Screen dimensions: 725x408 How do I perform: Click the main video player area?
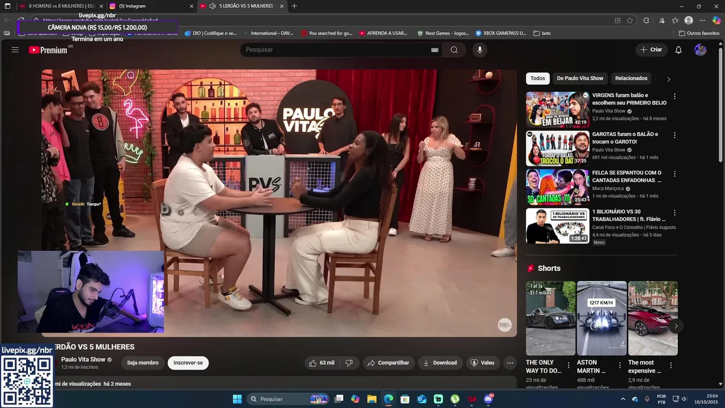279,203
